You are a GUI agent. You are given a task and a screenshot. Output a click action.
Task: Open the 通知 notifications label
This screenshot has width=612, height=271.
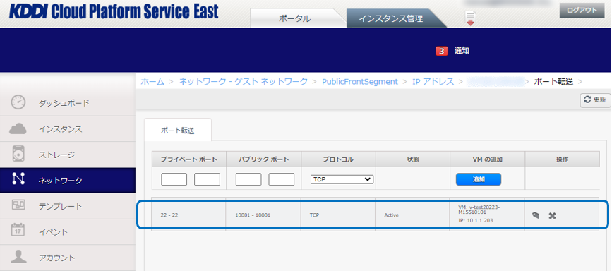(462, 51)
